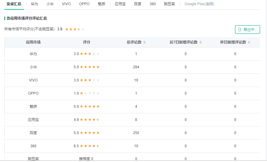Select VIVO in the market column
The width and height of the screenshot is (267, 162).
pyautogui.click(x=33, y=80)
